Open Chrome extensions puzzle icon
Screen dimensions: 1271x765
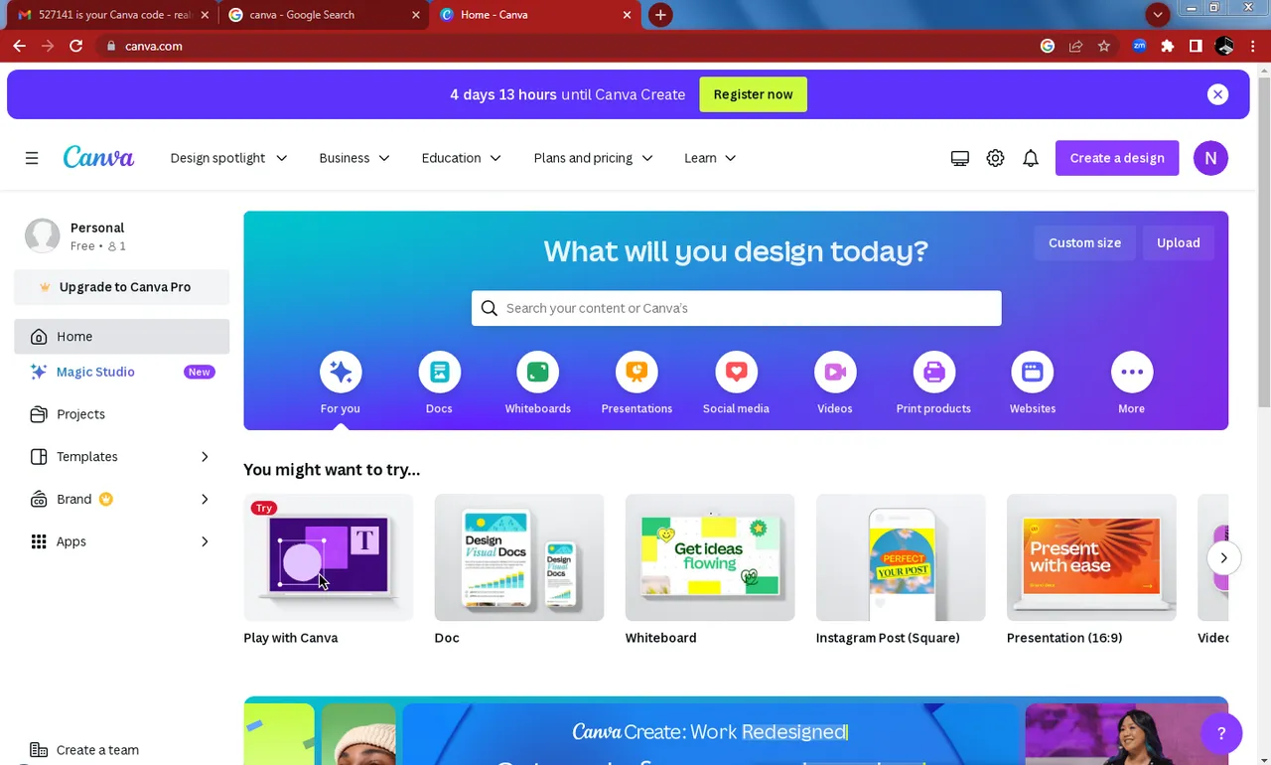tap(1168, 46)
